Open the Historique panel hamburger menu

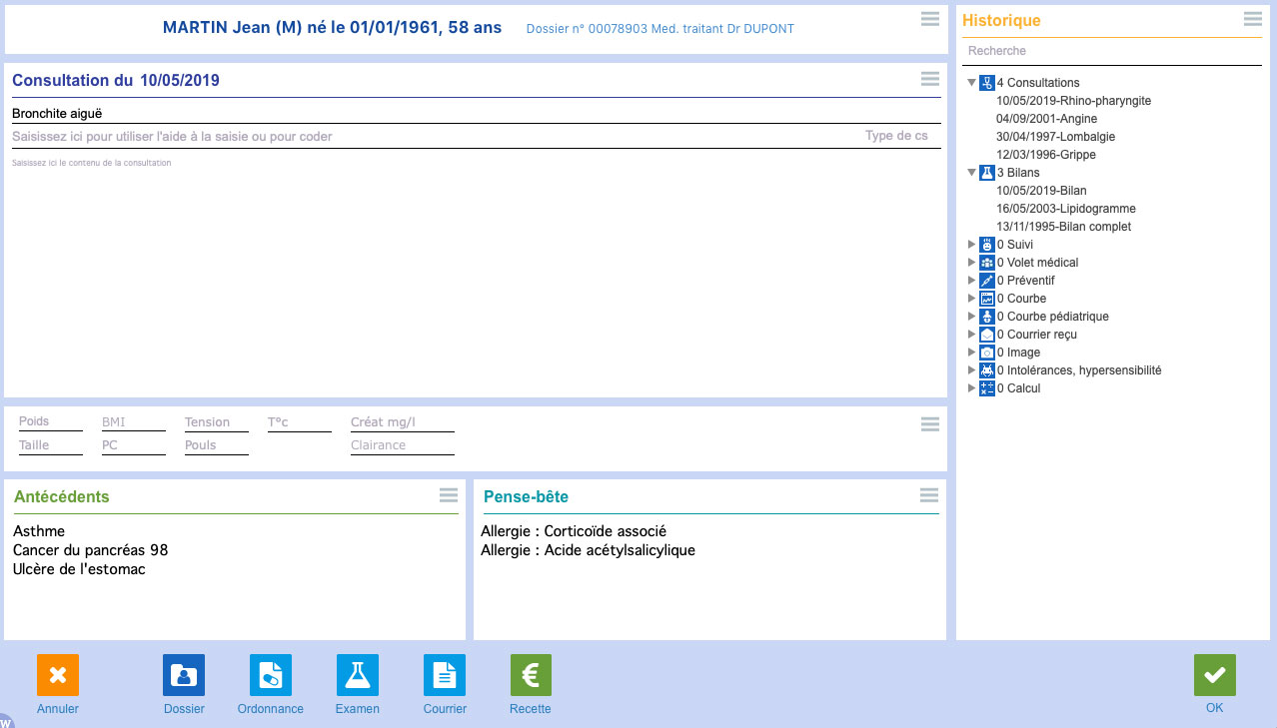click(1252, 19)
